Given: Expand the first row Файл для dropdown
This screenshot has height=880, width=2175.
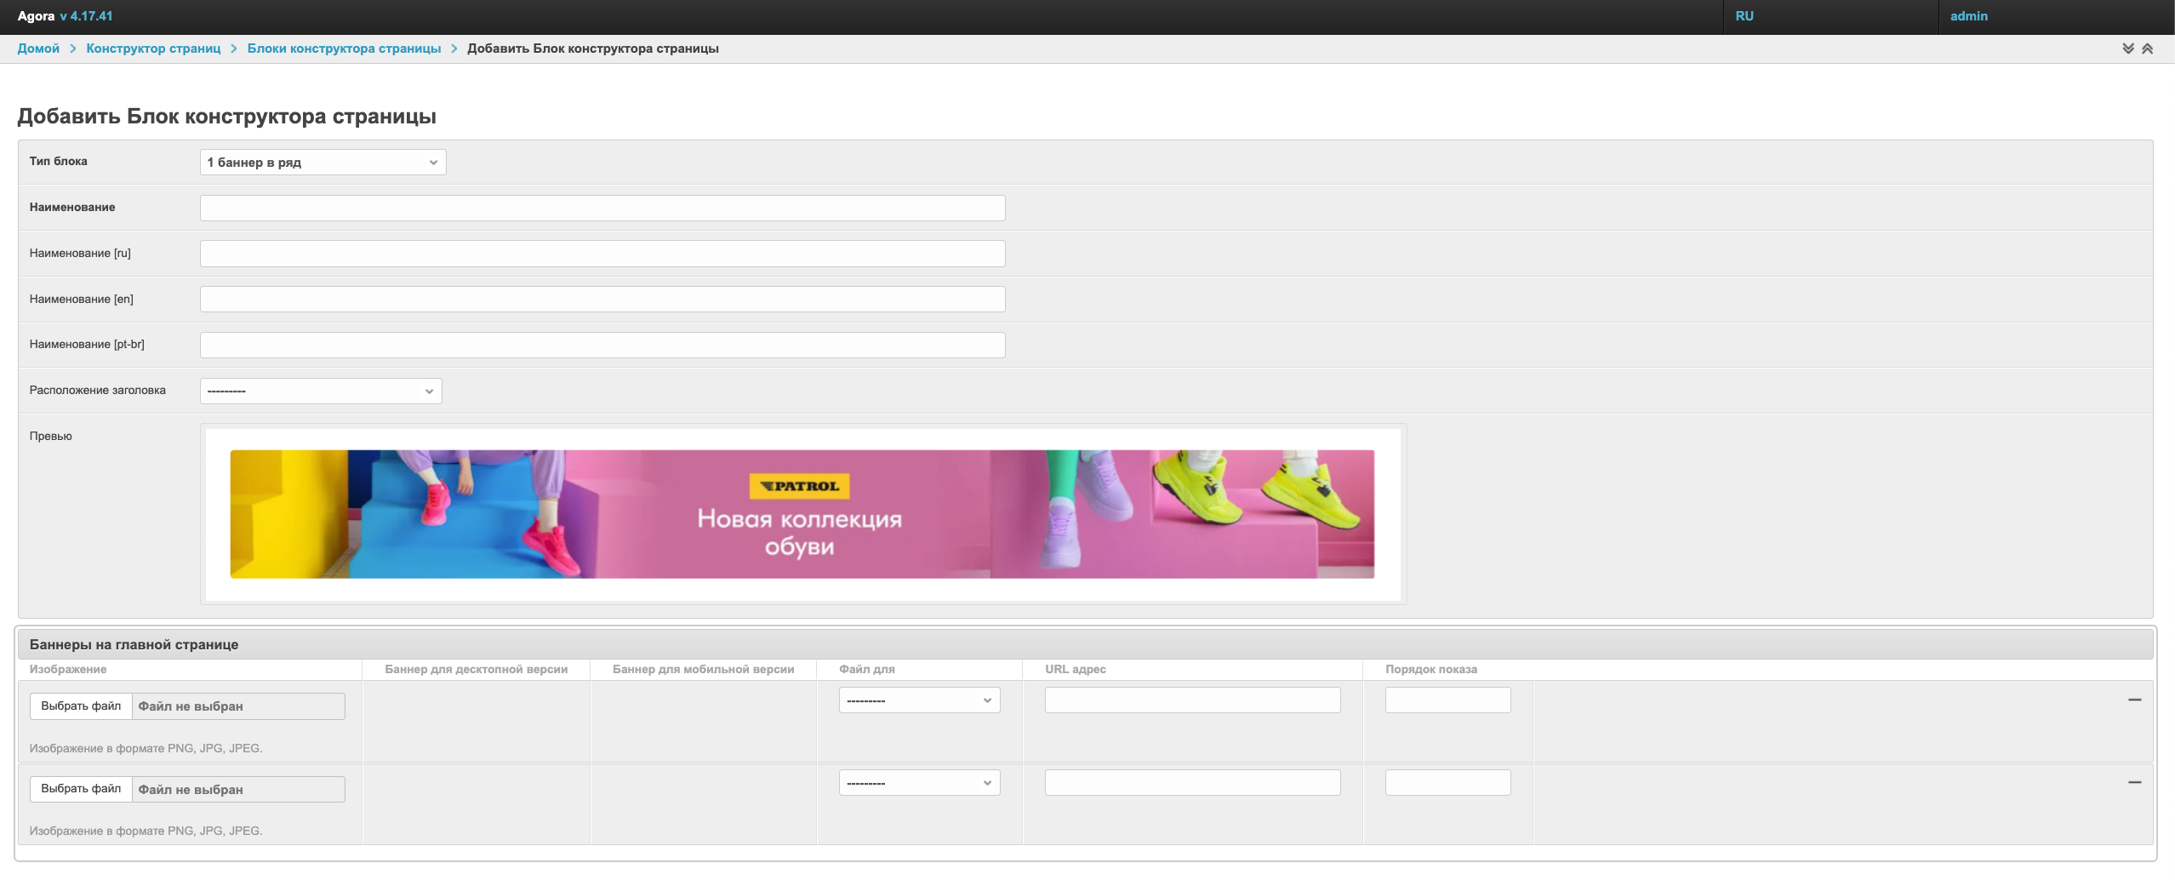Looking at the screenshot, I should tap(919, 700).
